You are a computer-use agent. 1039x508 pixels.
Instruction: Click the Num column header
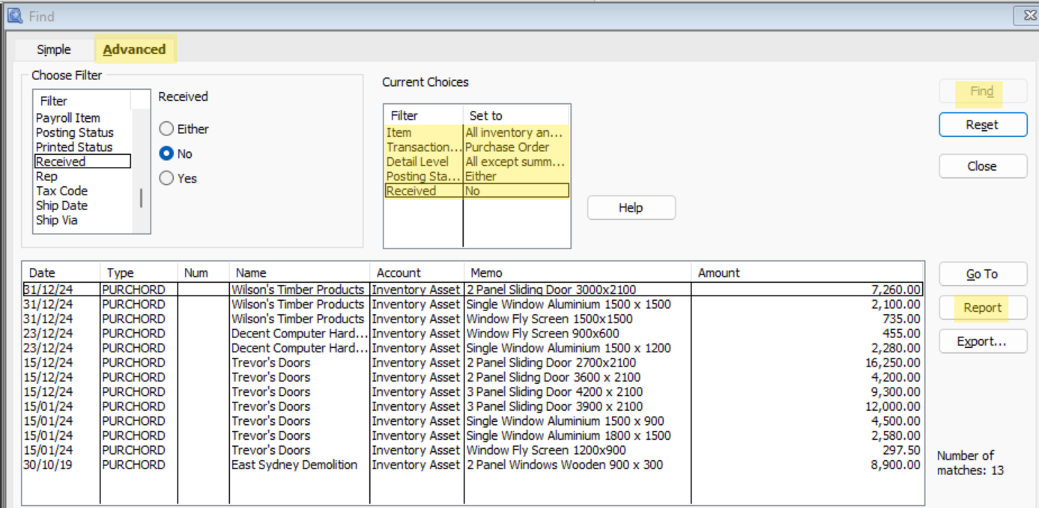203,272
